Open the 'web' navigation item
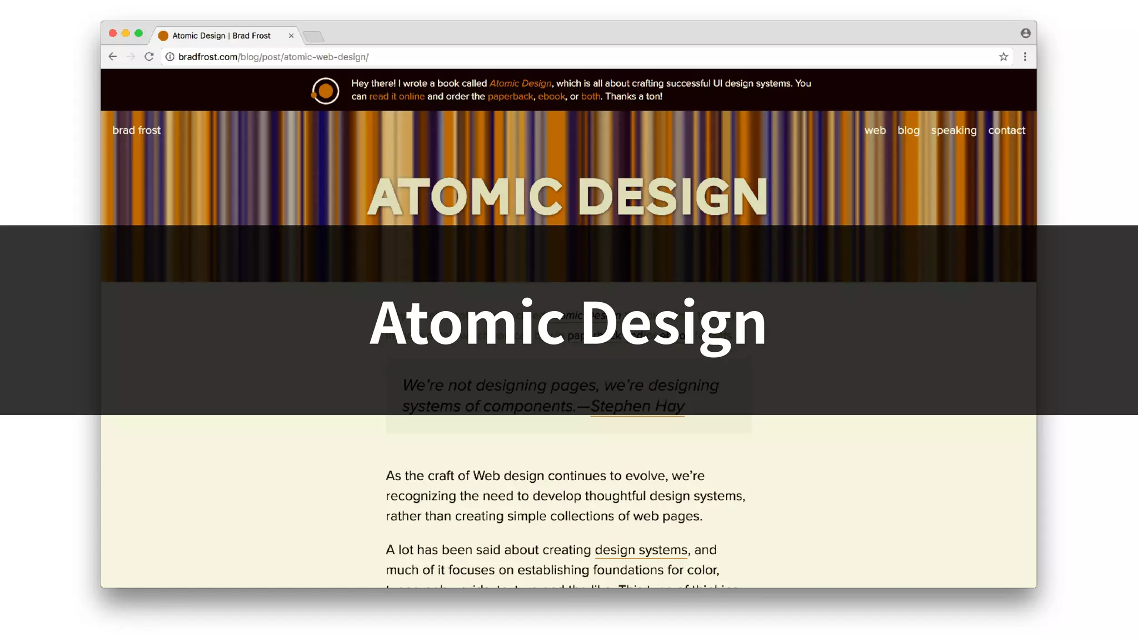This screenshot has width=1138, height=640. [875, 131]
